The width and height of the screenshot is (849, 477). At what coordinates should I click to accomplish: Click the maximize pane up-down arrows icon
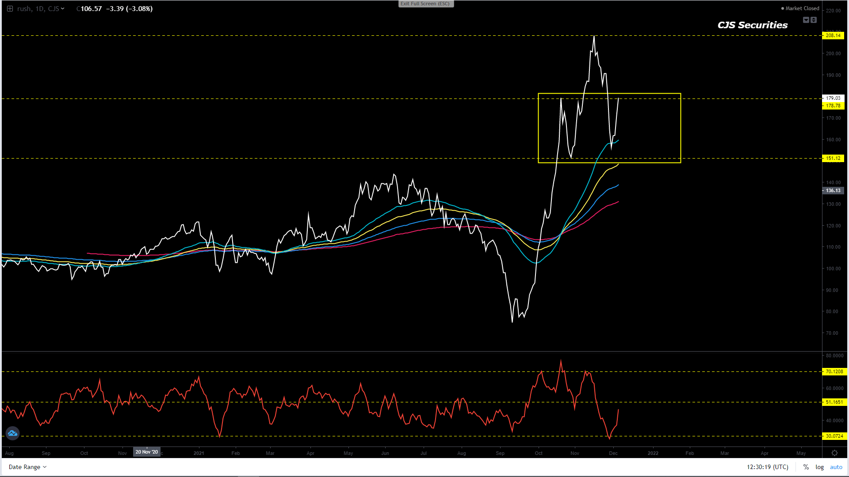pos(814,20)
